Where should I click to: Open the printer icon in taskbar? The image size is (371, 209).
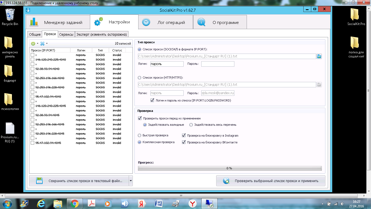click(x=176, y=203)
